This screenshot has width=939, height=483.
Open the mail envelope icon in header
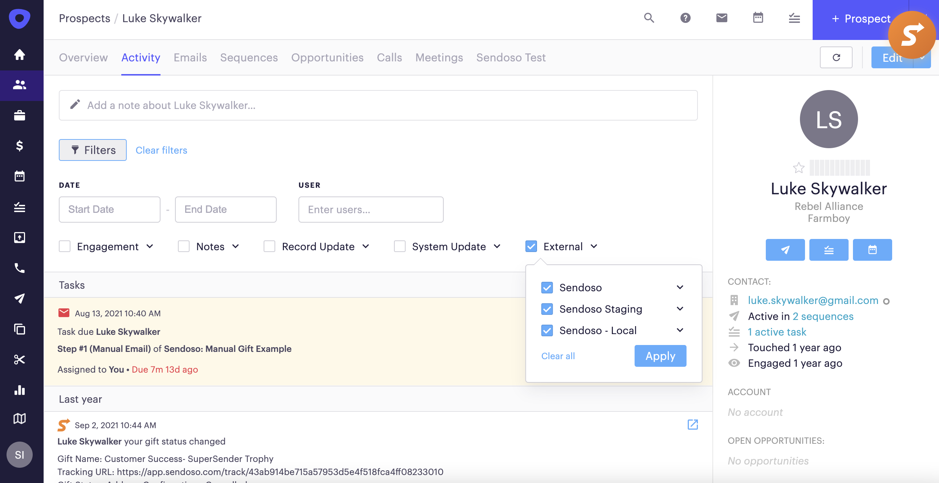pos(721,18)
